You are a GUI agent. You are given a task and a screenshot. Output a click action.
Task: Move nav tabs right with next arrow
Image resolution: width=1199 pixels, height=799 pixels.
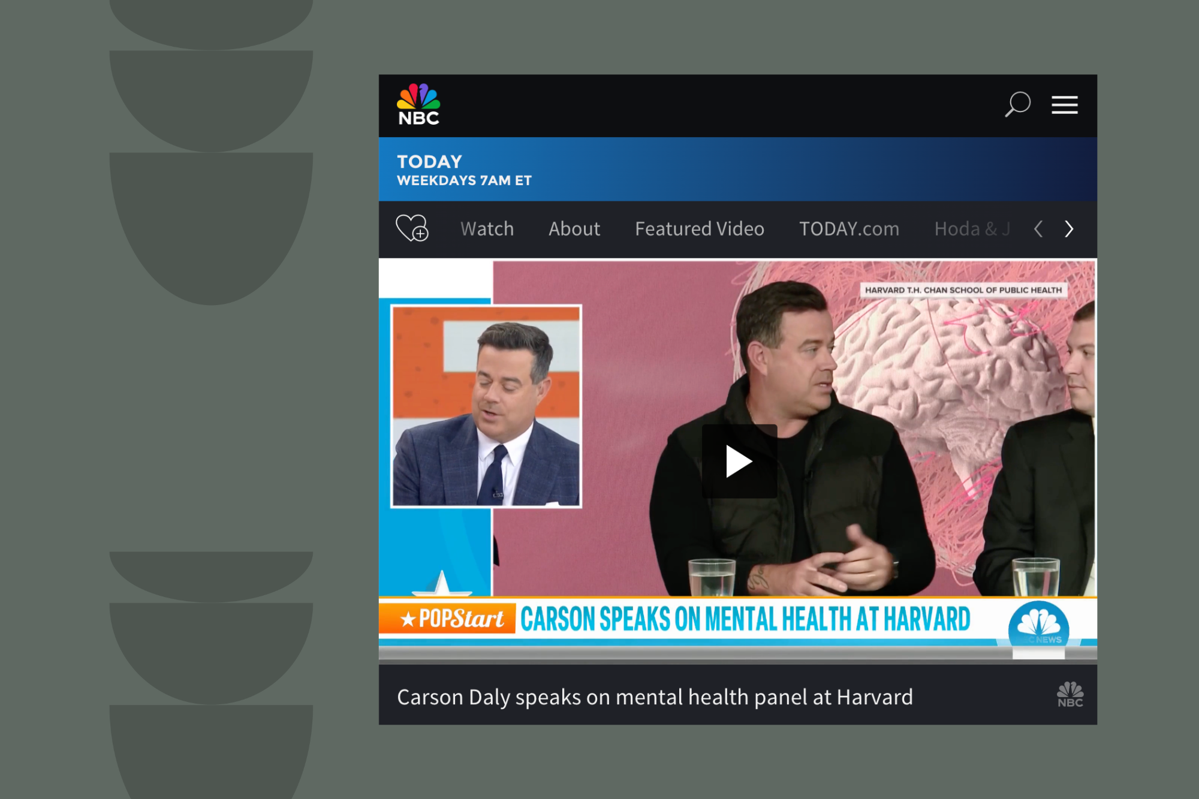coord(1069,229)
